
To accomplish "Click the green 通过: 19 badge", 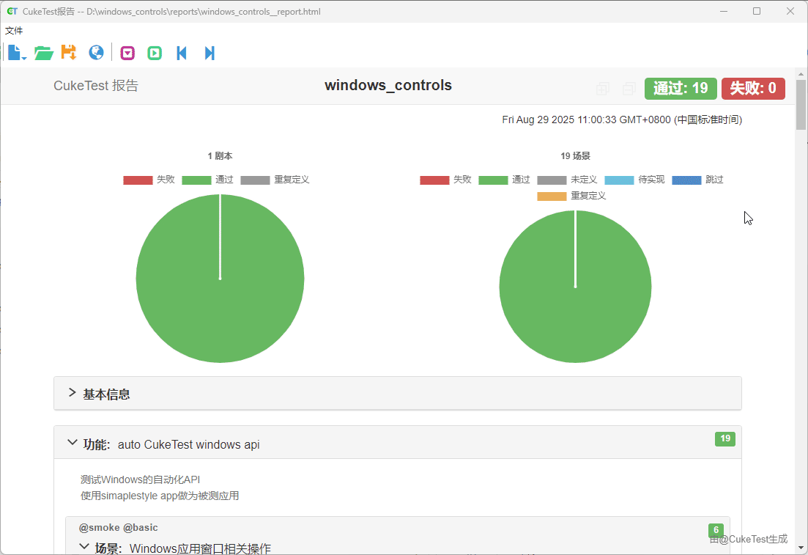I will 681,89.
